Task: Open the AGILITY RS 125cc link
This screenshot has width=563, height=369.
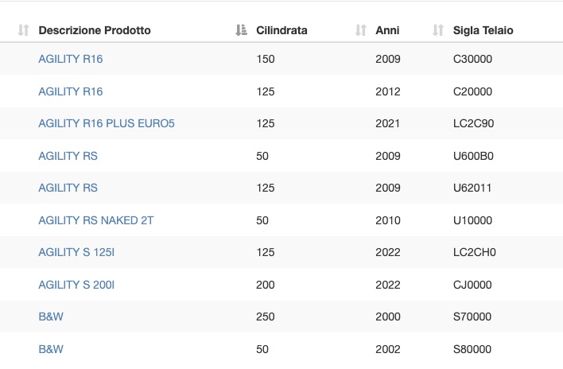Action: click(68, 188)
